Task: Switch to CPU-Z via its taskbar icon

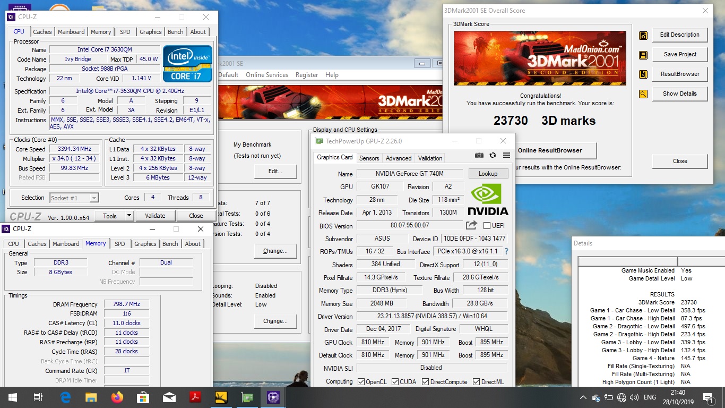Action: click(273, 397)
